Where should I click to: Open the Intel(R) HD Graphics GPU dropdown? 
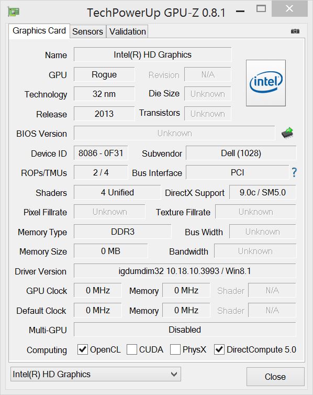(96, 374)
